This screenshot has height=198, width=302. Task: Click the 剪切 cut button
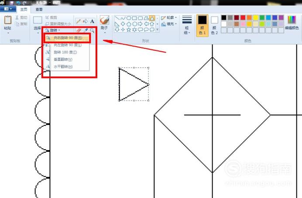pyautogui.click(x=21, y=18)
